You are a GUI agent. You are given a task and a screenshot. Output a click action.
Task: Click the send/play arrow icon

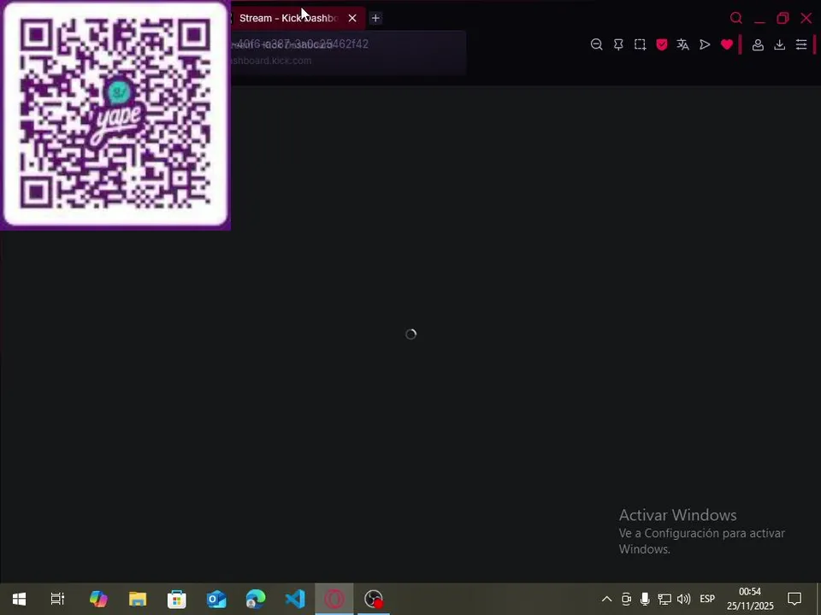coord(705,44)
